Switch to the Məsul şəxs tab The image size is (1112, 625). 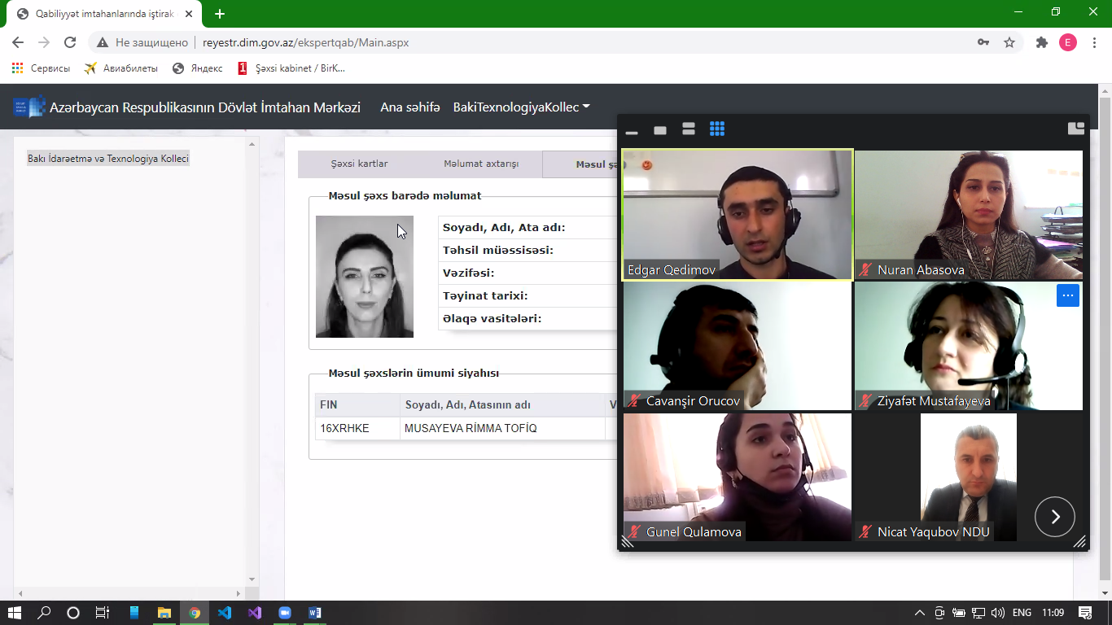pos(580,164)
